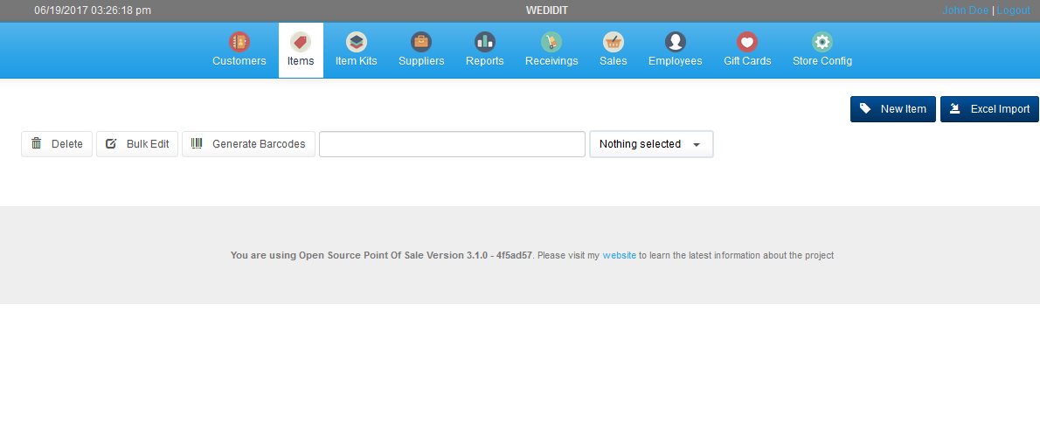The height and width of the screenshot is (435, 1040).
Task: Select the Items module icon
Action: [301, 43]
